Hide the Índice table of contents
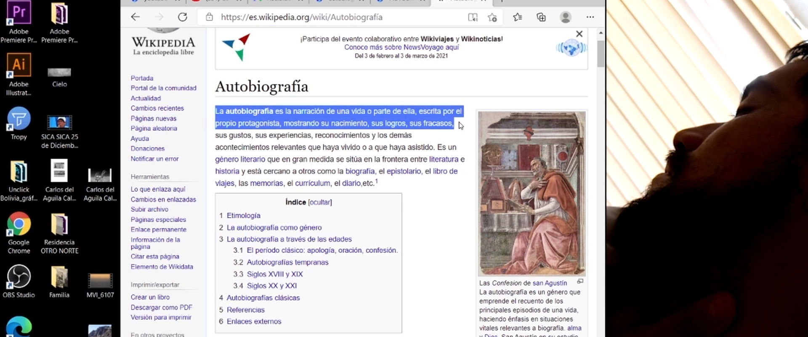Screen dimensions: 808x337 click(320, 202)
